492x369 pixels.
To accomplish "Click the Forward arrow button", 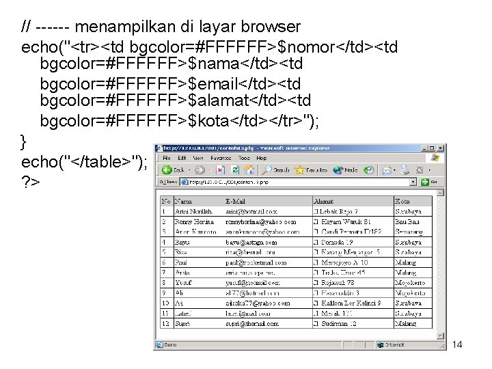I will coord(200,170).
